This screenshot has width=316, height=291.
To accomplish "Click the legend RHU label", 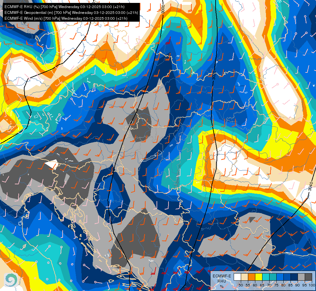I will point(222,281).
